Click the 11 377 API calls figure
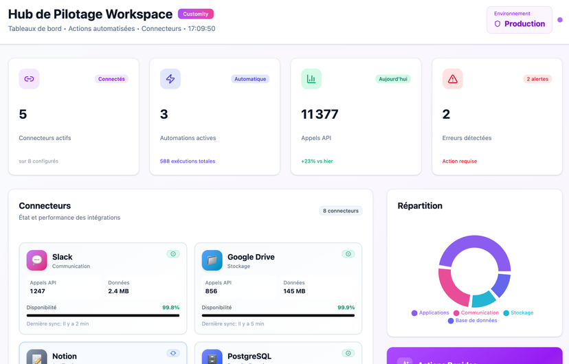 [320, 114]
